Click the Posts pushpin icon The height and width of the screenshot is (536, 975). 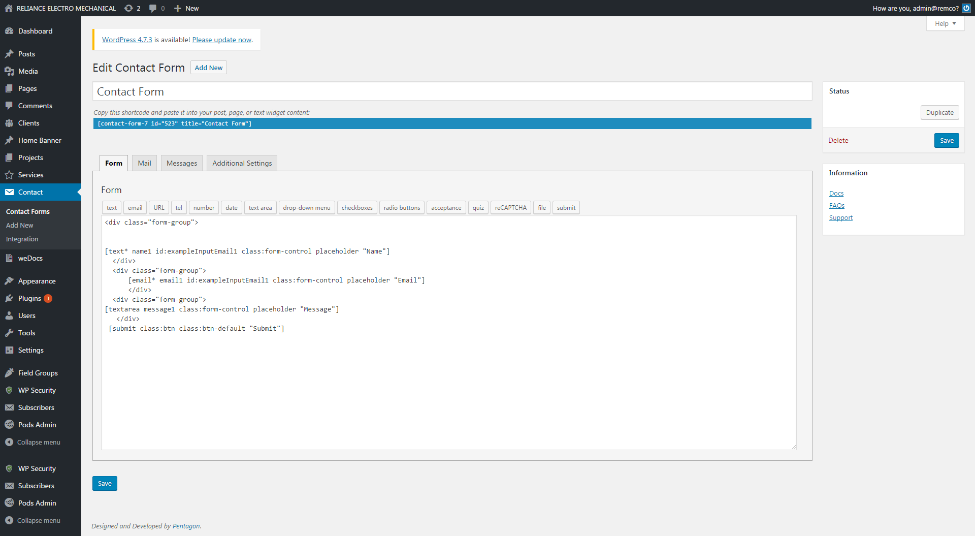click(9, 54)
